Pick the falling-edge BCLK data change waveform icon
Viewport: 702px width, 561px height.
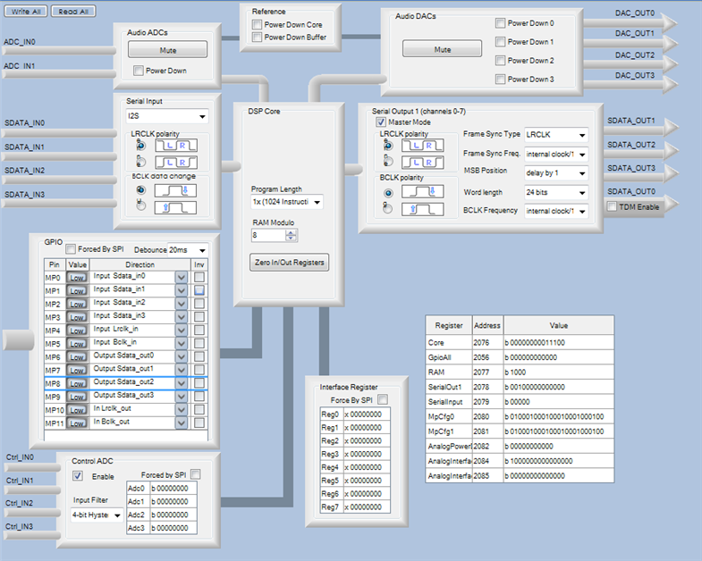175,190
